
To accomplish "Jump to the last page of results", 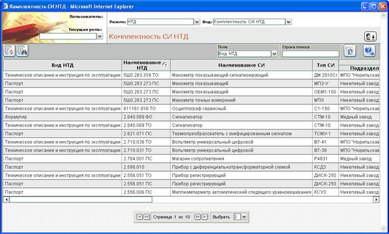I will click(x=205, y=217).
